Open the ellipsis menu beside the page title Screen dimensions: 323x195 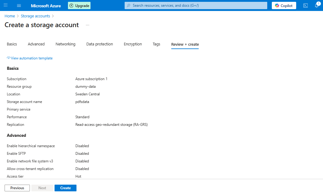(x=87, y=25)
